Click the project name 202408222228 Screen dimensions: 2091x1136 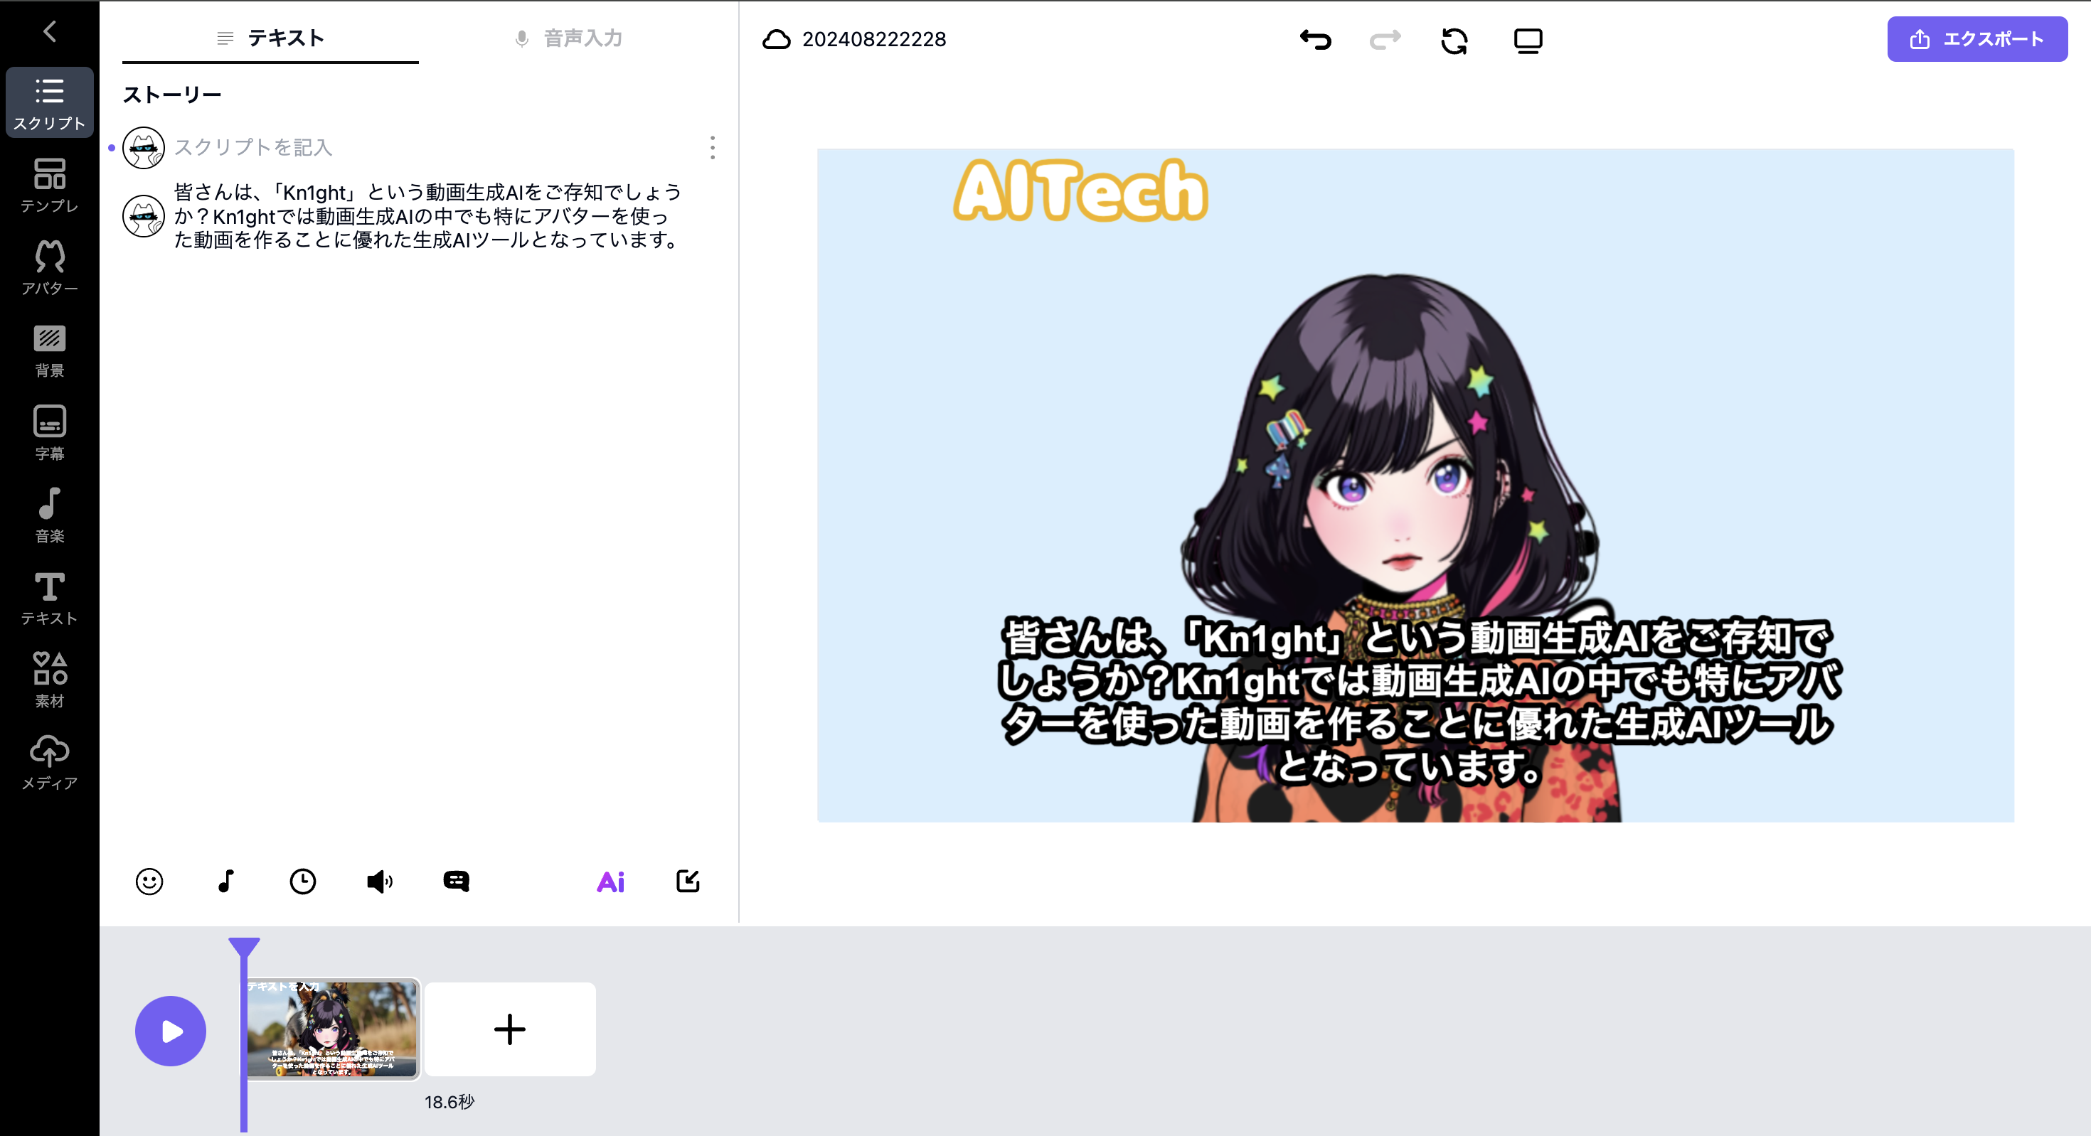(x=874, y=39)
